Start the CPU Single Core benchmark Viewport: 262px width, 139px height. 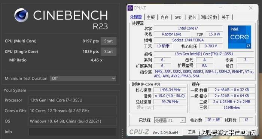[109, 52]
